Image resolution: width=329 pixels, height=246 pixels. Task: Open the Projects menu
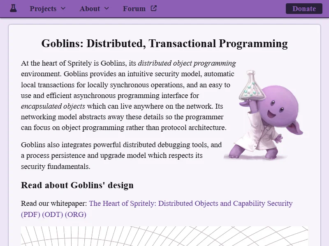(43, 9)
